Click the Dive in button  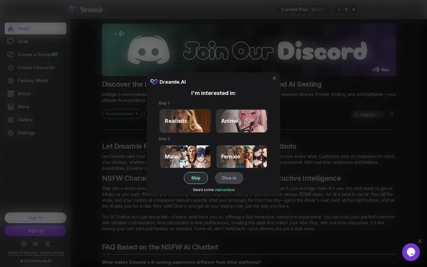[x=229, y=178]
